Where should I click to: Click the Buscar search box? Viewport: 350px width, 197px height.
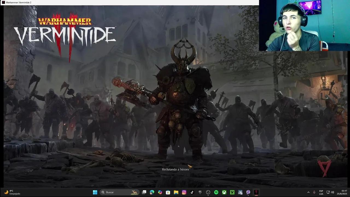point(119,192)
